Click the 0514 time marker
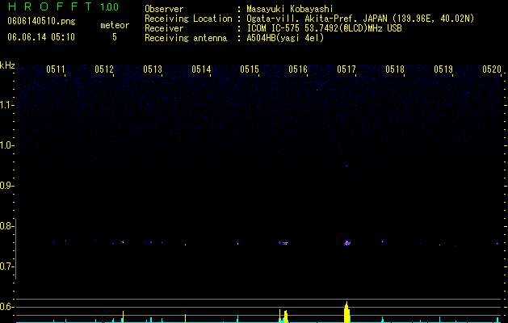The height and width of the screenshot is (323, 508). pyautogui.click(x=201, y=69)
